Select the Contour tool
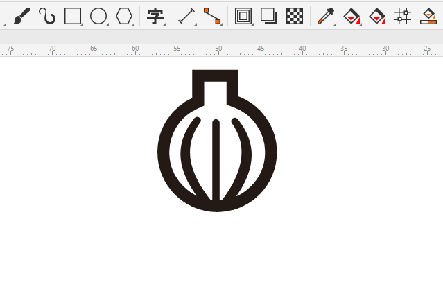Image resolution: width=443 pixels, height=289 pixels. (x=243, y=16)
